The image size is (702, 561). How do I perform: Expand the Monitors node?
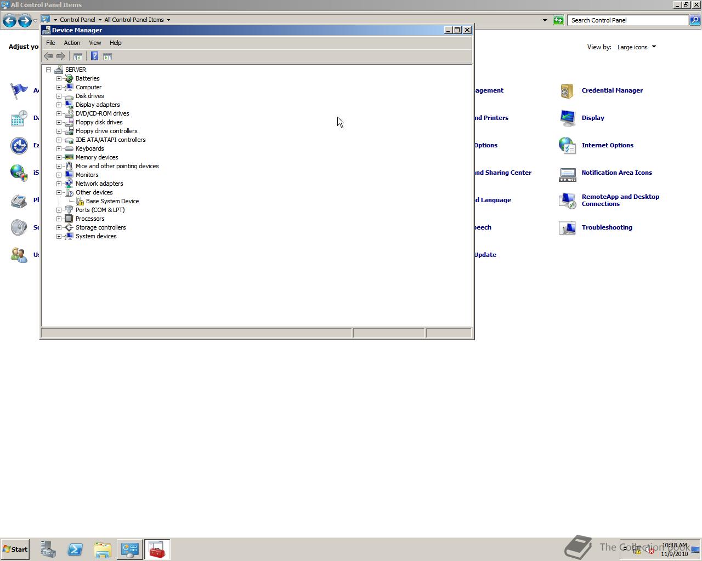pos(59,175)
